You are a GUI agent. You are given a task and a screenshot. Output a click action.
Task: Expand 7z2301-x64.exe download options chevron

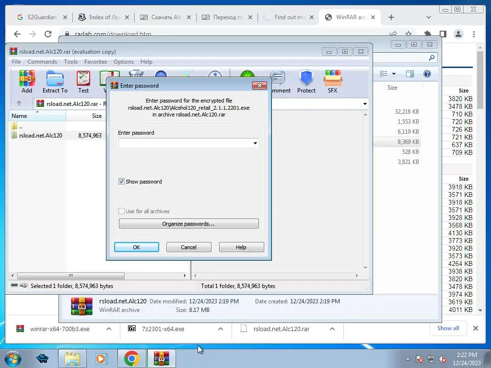[x=221, y=329]
